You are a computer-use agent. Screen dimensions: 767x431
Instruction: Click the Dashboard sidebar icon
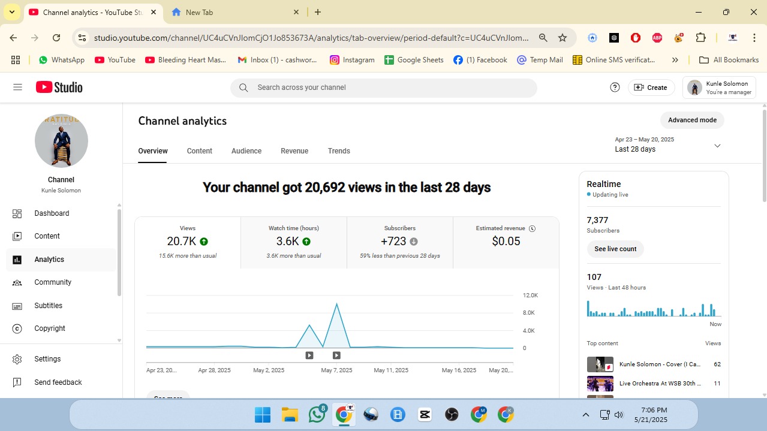(17, 213)
